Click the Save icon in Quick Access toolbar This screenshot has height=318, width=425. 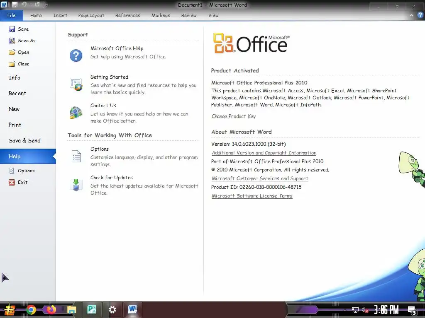(15, 5)
